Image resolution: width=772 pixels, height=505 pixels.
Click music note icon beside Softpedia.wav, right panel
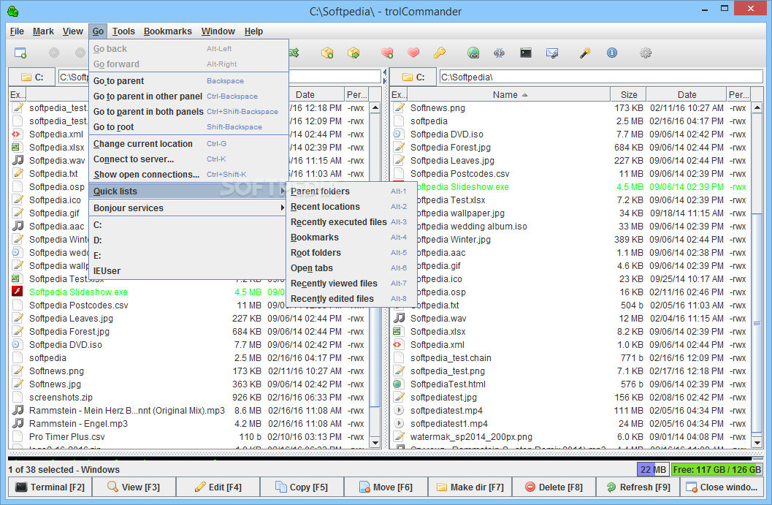click(399, 318)
